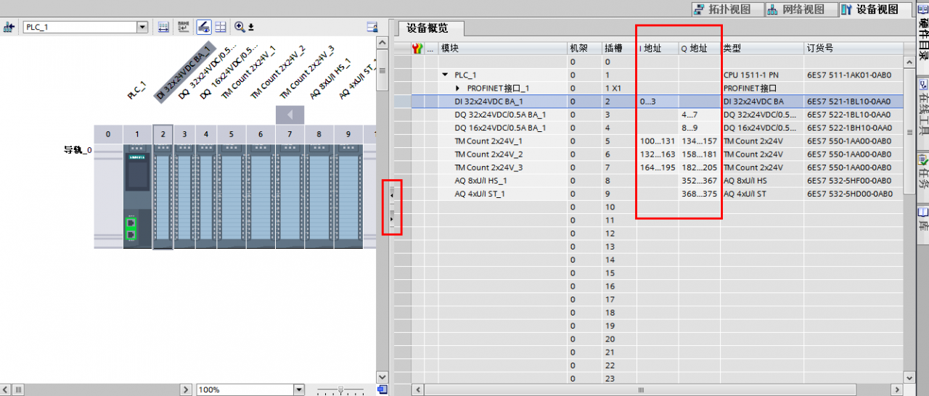Select the DI module image in slot 2
The height and width of the screenshot is (396, 929).
pos(163,197)
